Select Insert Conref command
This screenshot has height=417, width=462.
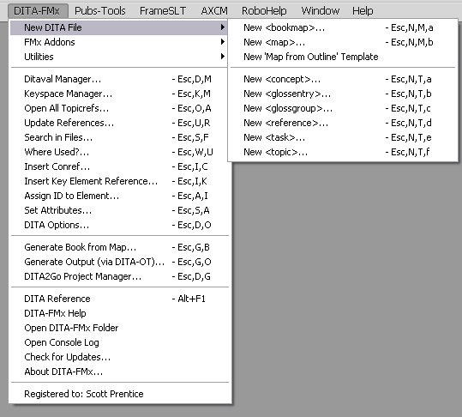tap(120, 166)
